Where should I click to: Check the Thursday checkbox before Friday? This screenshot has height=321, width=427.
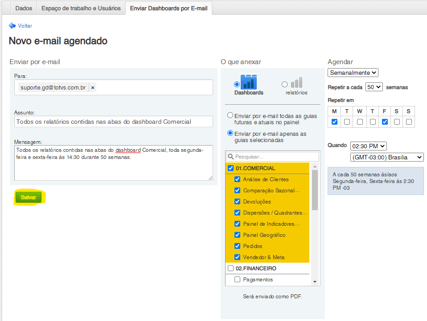pyautogui.click(x=373, y=122)
